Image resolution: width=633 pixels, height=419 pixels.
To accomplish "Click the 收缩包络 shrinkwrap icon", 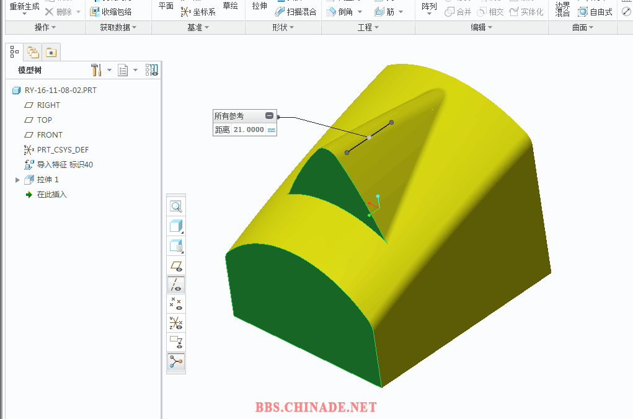I will point(111,12).
